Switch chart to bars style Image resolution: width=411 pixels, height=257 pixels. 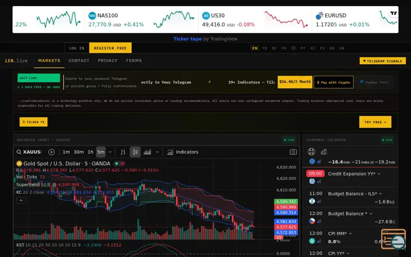point(123,152)
